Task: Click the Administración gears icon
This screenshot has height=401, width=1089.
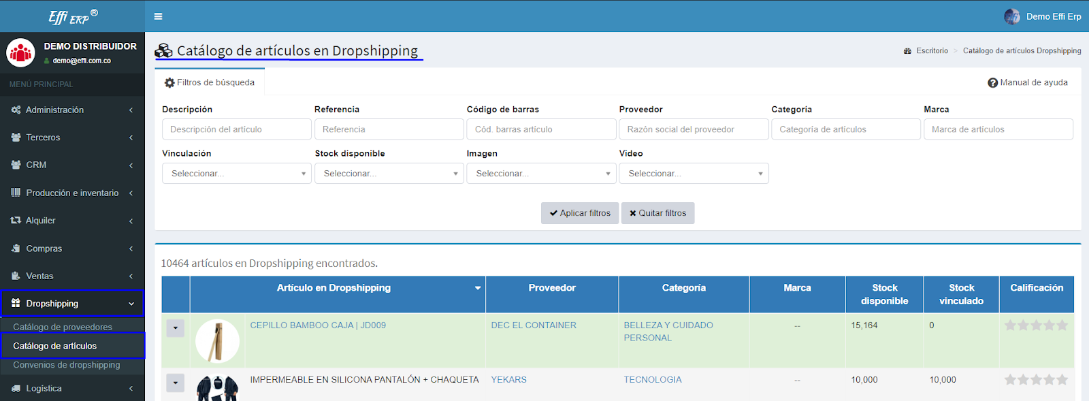Action: [x=16, y=110]
